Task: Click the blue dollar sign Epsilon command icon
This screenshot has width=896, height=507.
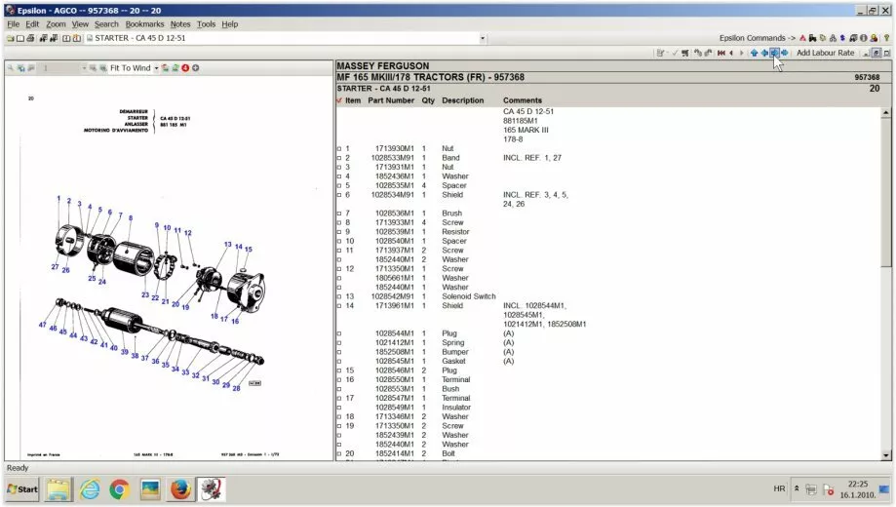Action: (842, 38)
